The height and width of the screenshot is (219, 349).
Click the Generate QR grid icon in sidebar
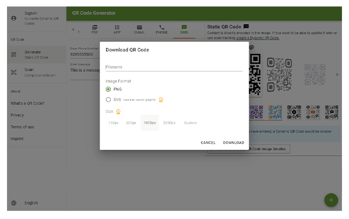(14, 54)
